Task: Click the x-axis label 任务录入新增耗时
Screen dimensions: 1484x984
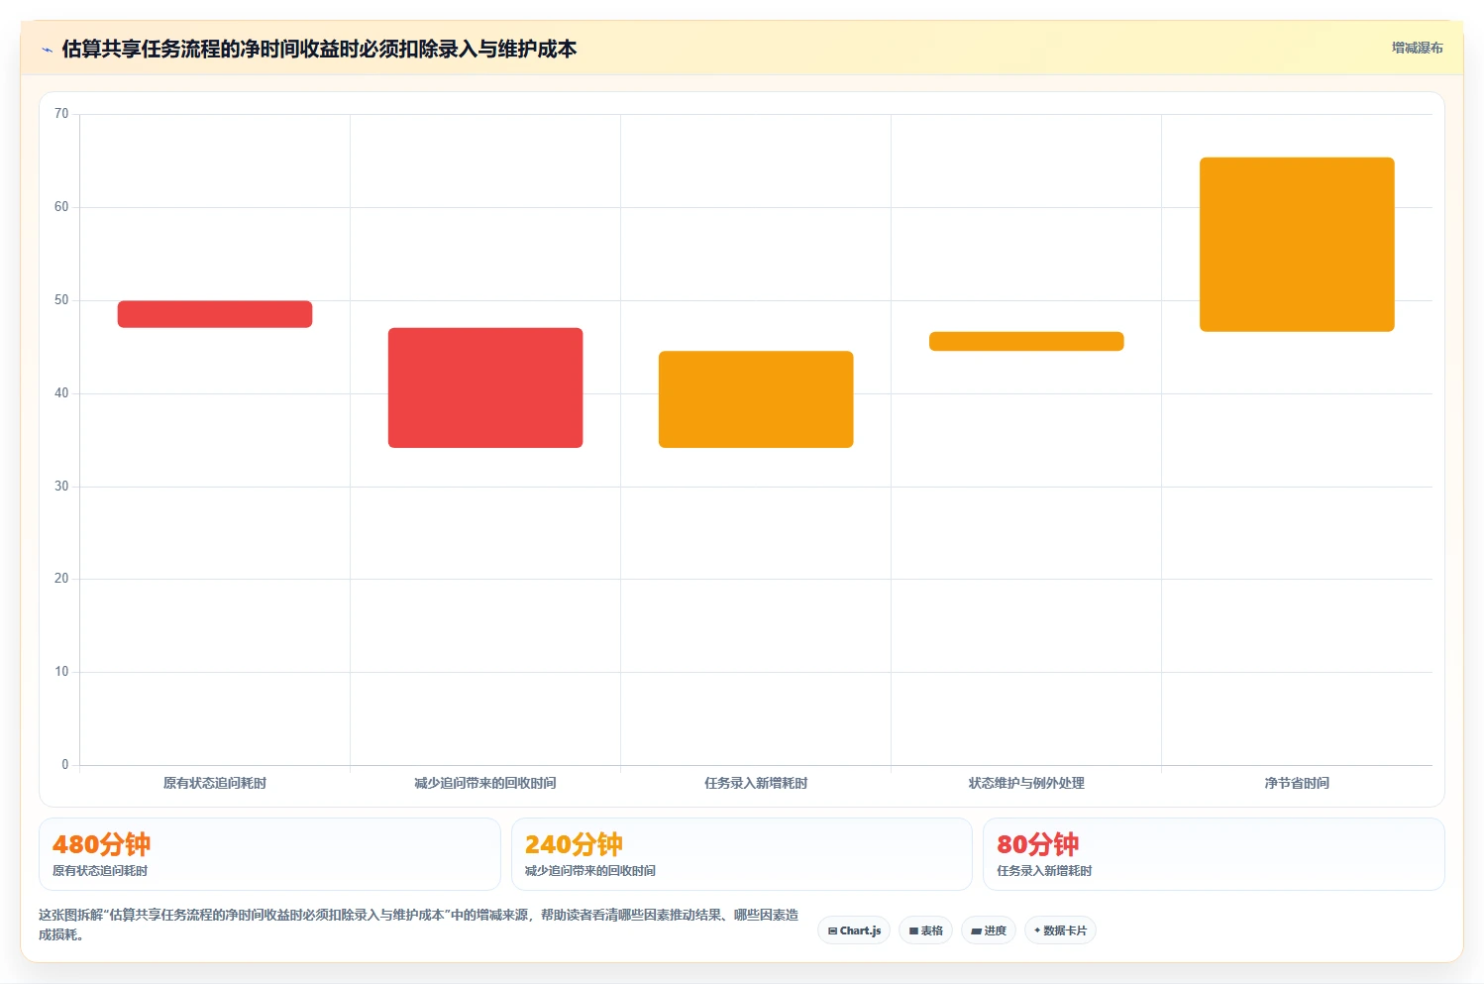Action: point(756,783)
